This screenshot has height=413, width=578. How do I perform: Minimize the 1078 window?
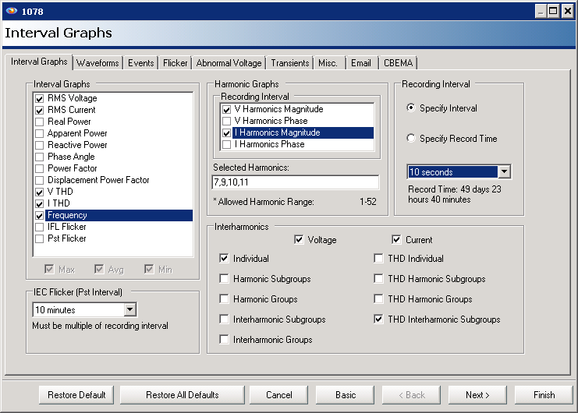pos(541,12)
